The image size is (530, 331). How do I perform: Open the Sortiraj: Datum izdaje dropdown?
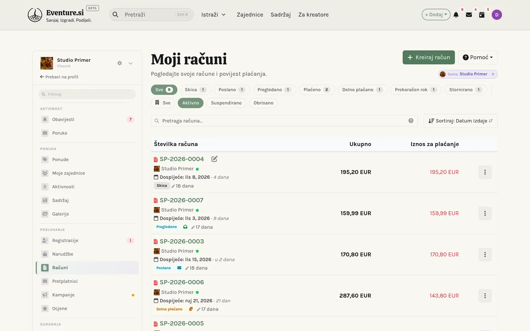pyautogui.click(x=460, y=121)
